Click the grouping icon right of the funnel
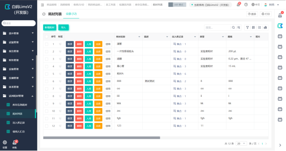 [253, 28]
